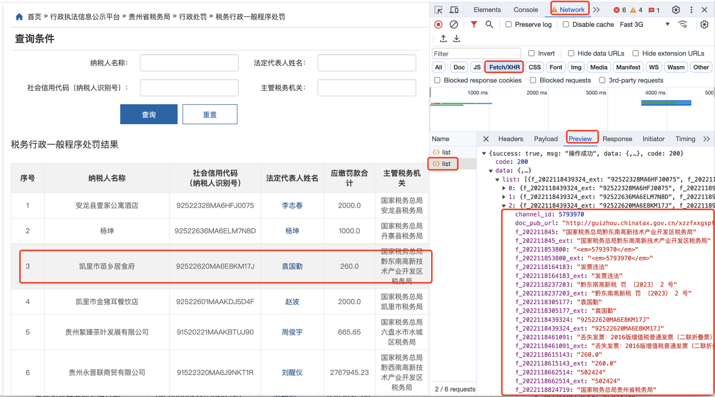This screenshot has height=397, width=715.
Task: Filter requests by Doc
Action: (x=459, y=67)
